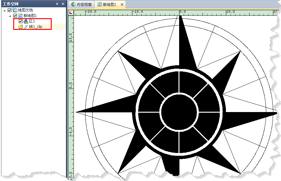Click the 线1_clip line layer icon

pos(26,27)
